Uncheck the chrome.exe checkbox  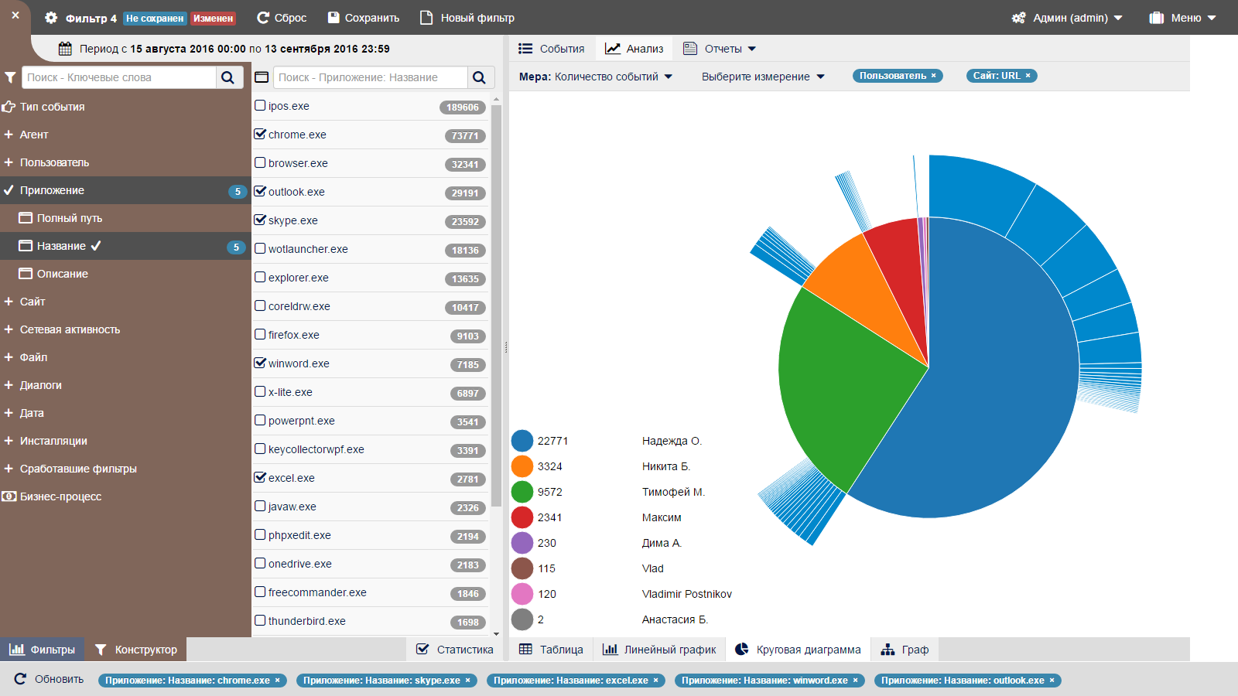[260, 134]
